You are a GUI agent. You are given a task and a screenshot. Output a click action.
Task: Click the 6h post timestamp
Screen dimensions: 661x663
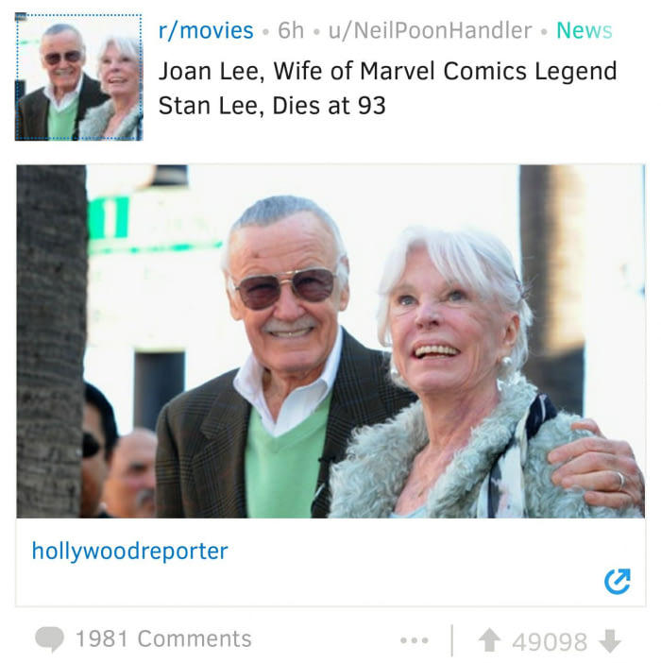click(291, 30)
